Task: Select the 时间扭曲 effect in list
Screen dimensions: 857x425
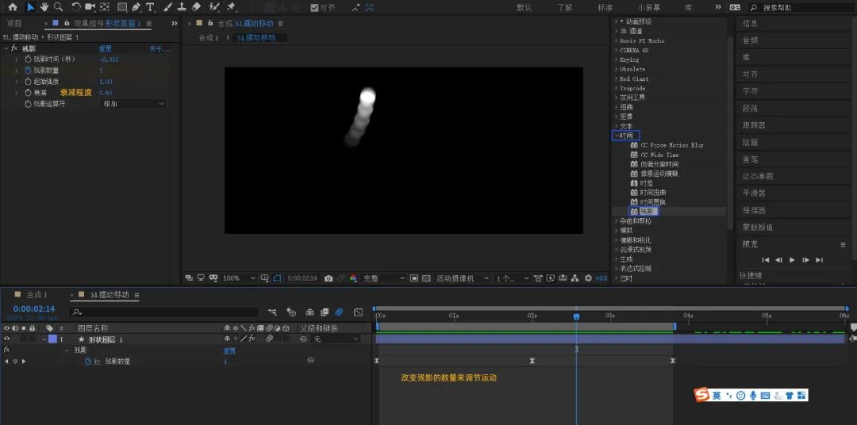Action: [x=653, y=193]
